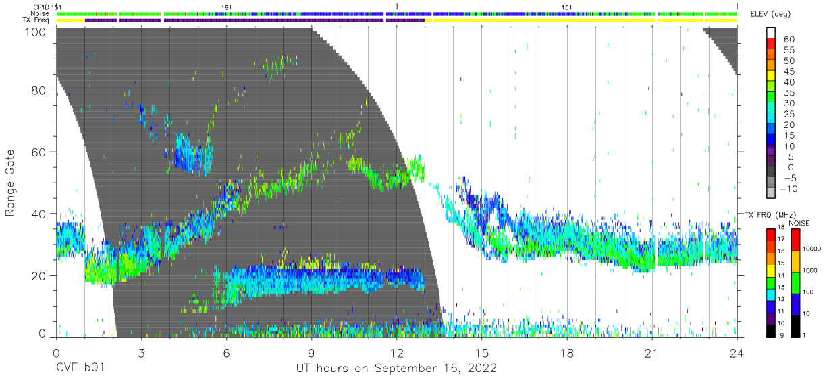Click the '60' tick on Range Gate axis

[x=39, y=152]
